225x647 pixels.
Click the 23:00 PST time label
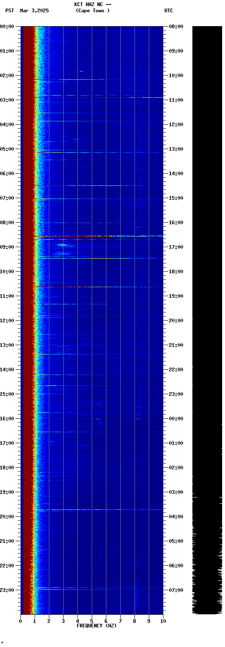[7, 590]
